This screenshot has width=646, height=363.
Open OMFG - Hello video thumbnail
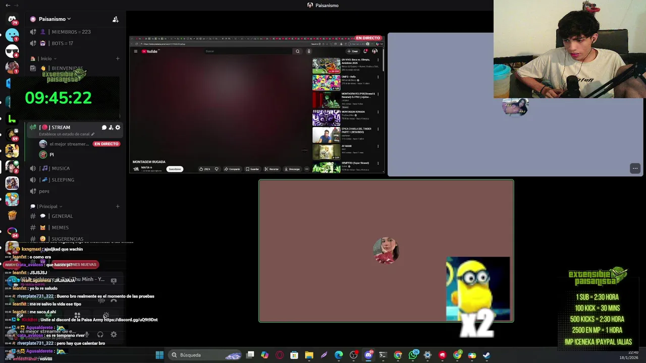coord(327,83)
